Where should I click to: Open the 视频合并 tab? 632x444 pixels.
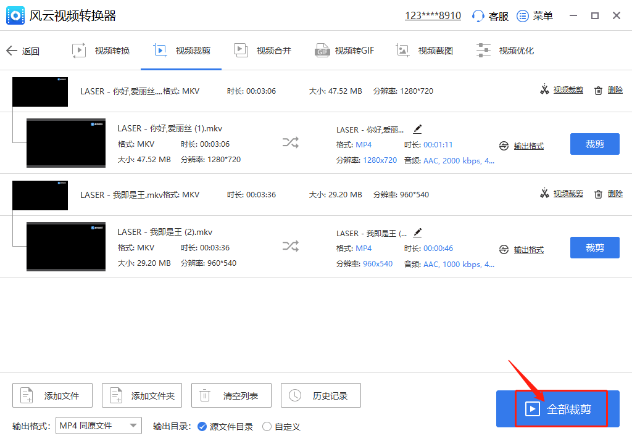[x=262, y=51]
